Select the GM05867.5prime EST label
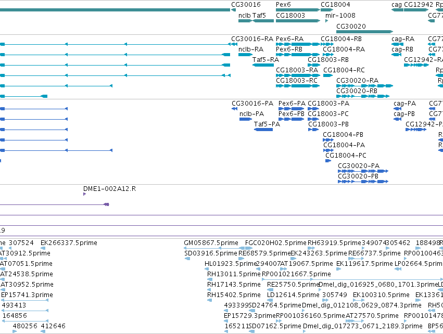Viewport: 443px width, 334px height. tap(211, 243)
